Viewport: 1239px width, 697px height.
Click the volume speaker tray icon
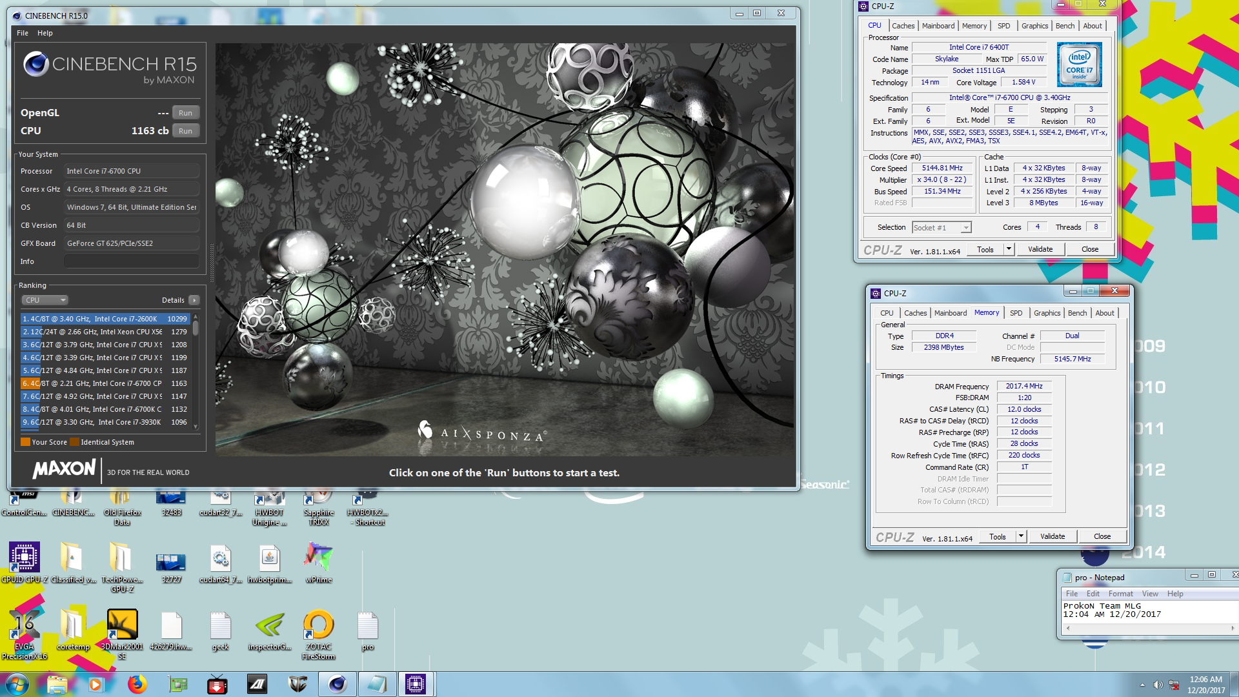[1158, 685]
